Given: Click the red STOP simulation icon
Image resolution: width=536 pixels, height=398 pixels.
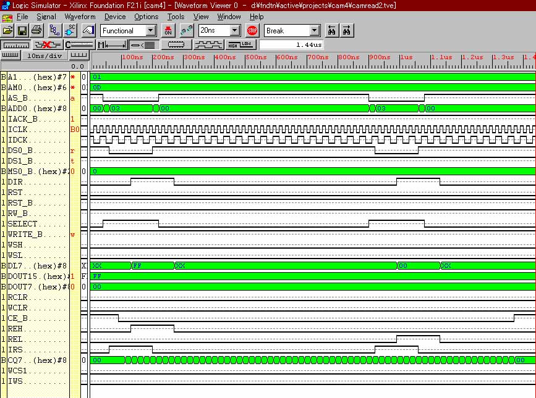Looking at the screenshot, I should coord(252,30).
